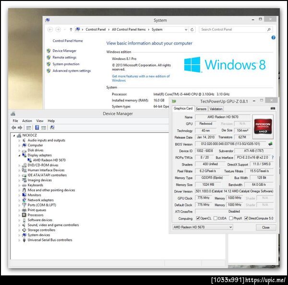Click GPU-Z screenshot camera icon

(273, 108)
